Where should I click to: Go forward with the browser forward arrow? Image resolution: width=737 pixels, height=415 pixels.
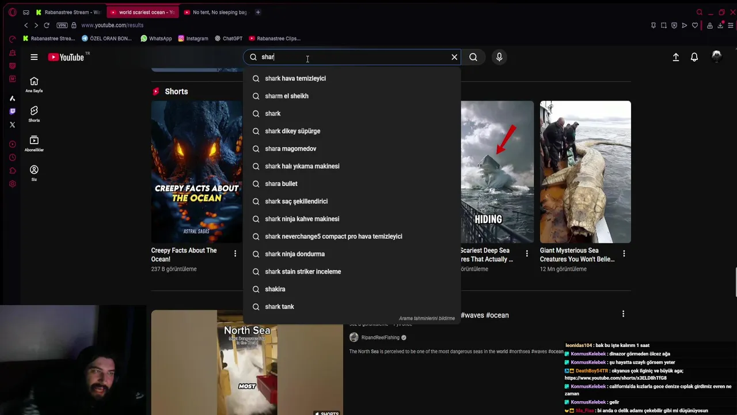point(36,25)
